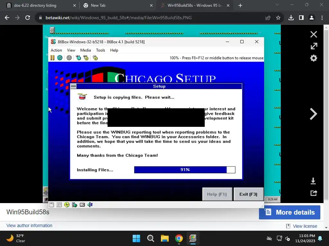Open the Setup dialog system menu box
This screenshot has width=329, height=246.
[x=73, y=86]
